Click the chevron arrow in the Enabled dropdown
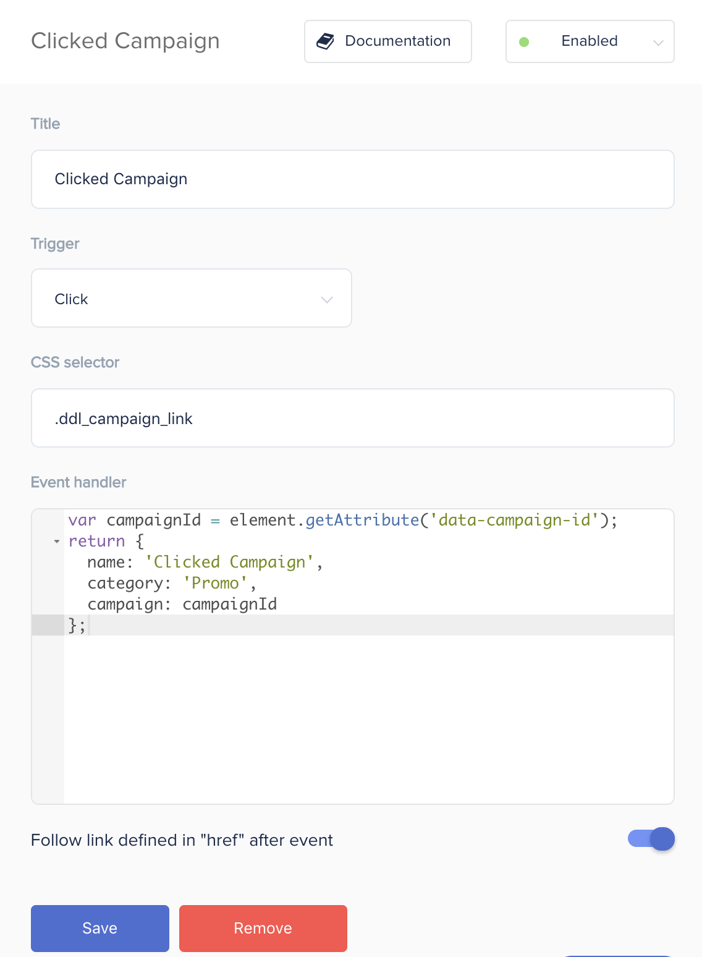The height and width of the screenshot is (957, 702). coord(658,43)
